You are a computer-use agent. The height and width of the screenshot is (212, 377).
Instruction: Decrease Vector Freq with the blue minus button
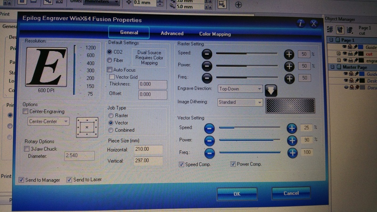(210, 153)
